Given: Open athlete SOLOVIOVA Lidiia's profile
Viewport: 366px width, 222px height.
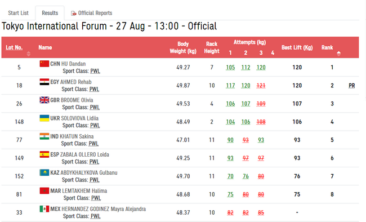Looking at the screenshot, I should pos(79,118).
